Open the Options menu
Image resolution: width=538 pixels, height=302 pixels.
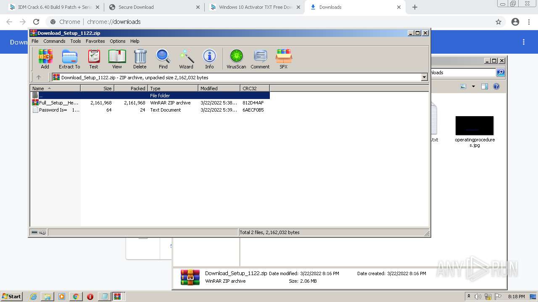click(118, 41)
